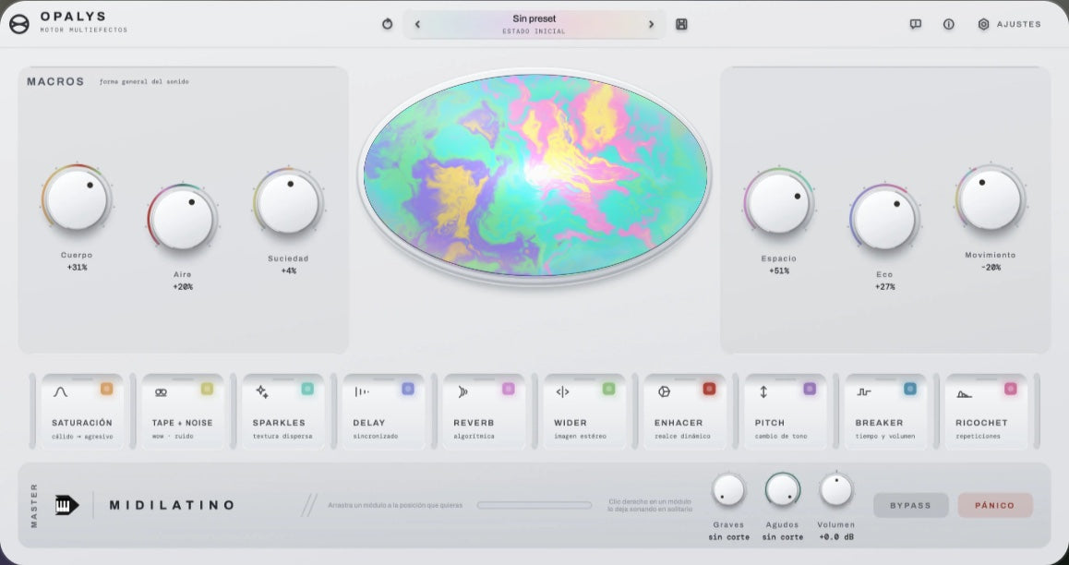Click the Espacio macro knob
Screen dimensions: 1069x565
point(778,203)
